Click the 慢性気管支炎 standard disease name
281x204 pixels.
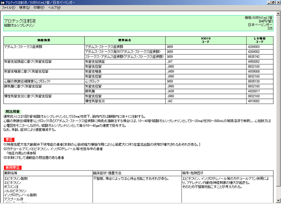click(x=95, y=101)
